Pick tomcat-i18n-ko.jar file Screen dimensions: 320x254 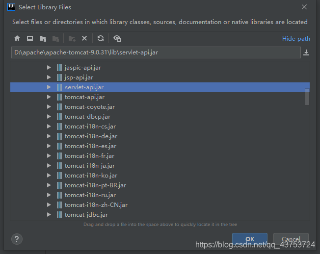[x=91, y=176]
